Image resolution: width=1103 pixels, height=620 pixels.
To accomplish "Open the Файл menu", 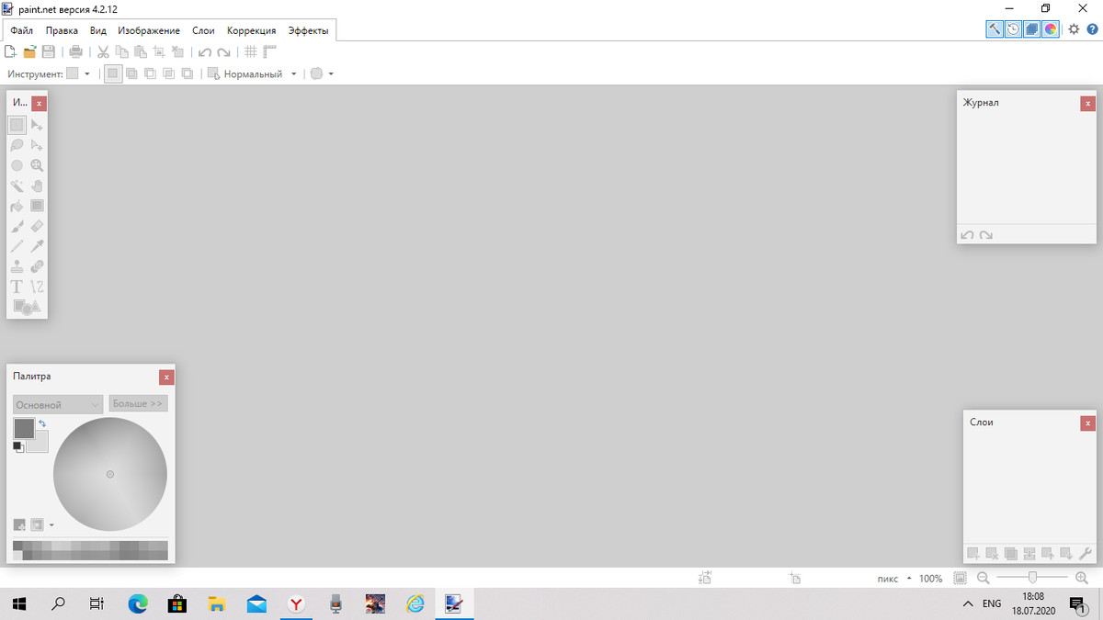I will [22, 30].
